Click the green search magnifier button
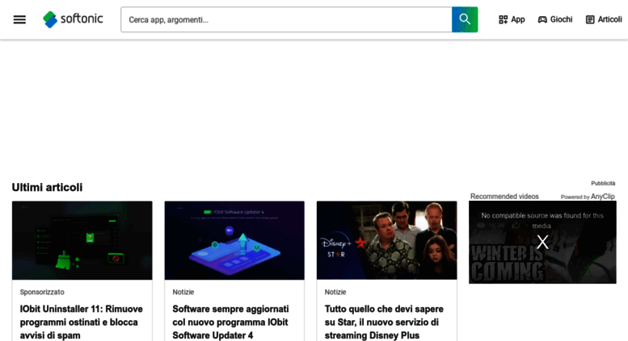 pos(465,19)
